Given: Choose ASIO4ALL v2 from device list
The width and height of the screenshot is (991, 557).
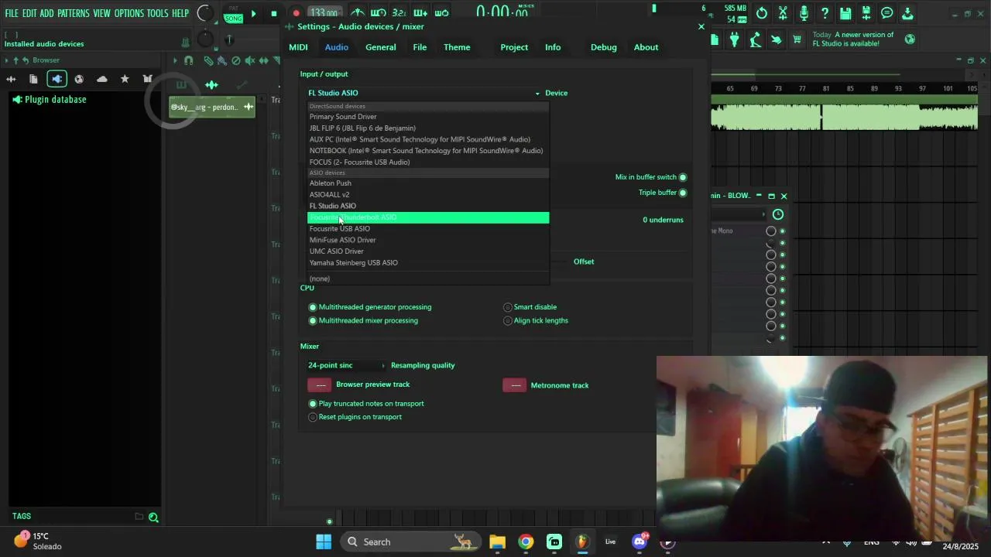Looking at the screenshot, I should (428, 195).
